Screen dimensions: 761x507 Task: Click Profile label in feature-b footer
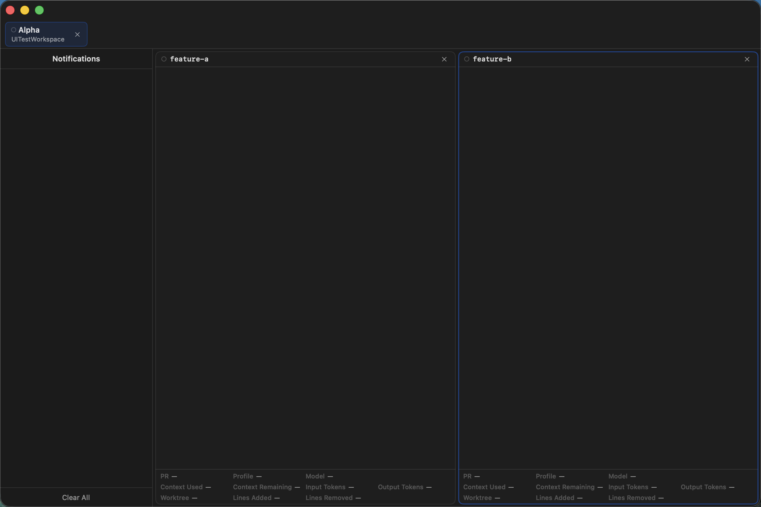[546, 476]
